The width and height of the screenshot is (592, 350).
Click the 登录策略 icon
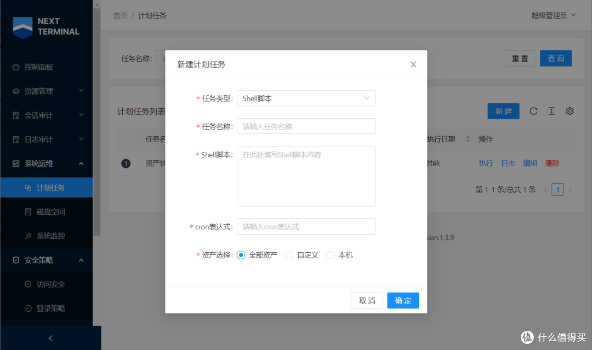(x=28, y=308)
